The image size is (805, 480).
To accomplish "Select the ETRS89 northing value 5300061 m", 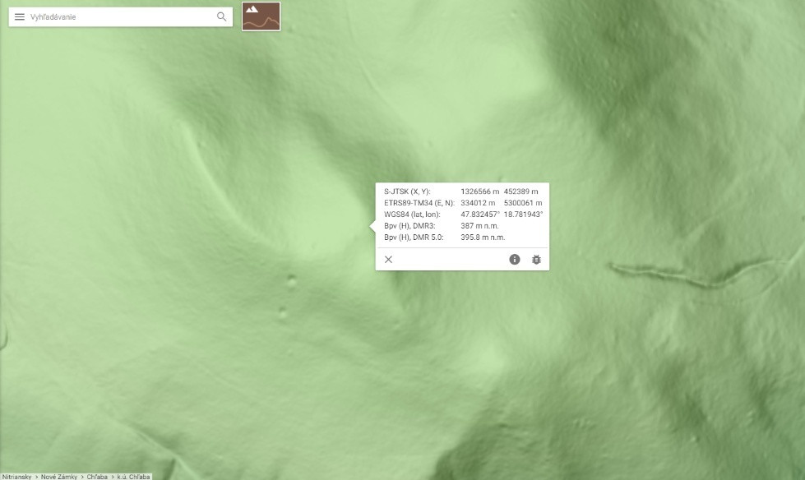I will coord(522,203).
